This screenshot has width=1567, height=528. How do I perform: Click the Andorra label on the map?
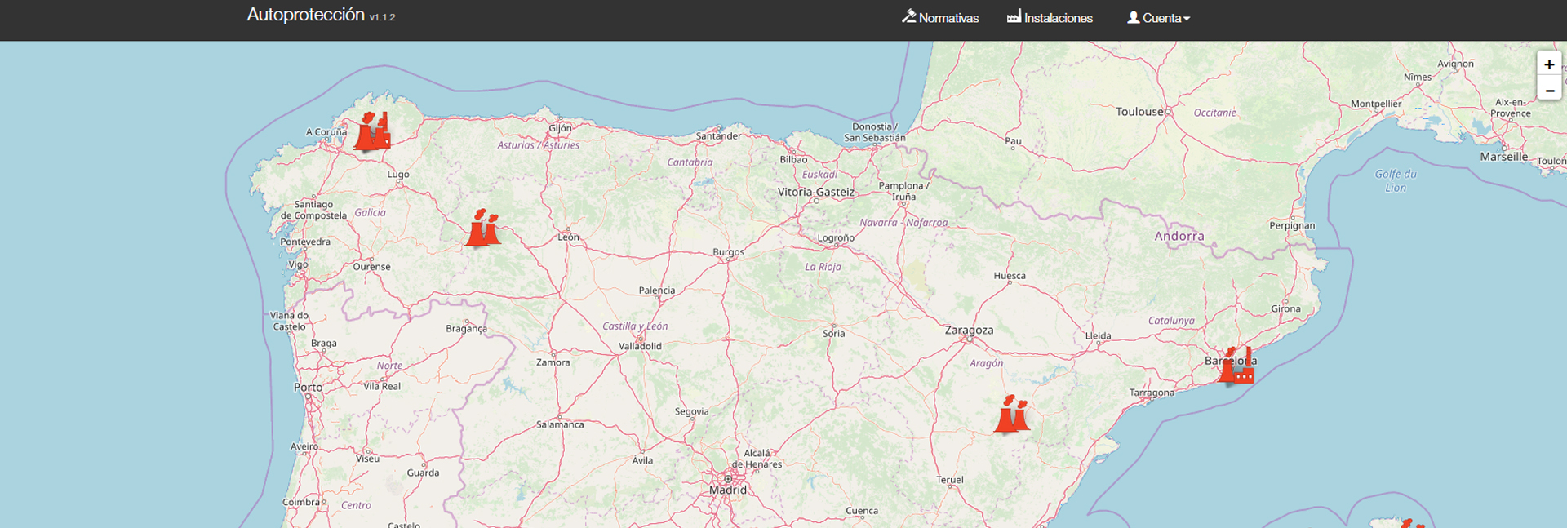(1179, 237)
